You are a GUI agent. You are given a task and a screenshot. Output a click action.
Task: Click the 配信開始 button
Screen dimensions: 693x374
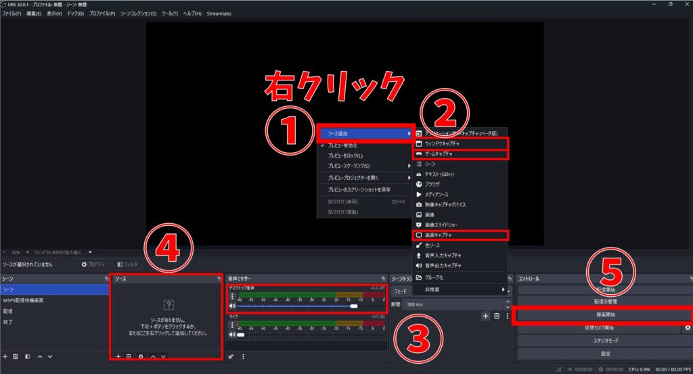pyautogui.click(x=605, y=289)
